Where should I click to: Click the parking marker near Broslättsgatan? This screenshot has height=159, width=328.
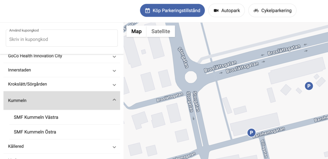coord(308,86)
